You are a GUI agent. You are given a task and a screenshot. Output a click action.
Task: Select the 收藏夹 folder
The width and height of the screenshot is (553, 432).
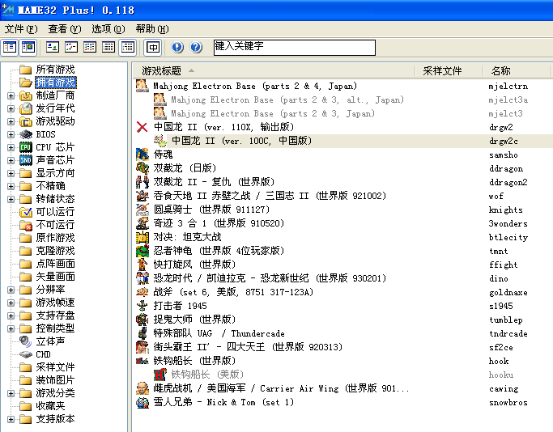tap(50, 406)
